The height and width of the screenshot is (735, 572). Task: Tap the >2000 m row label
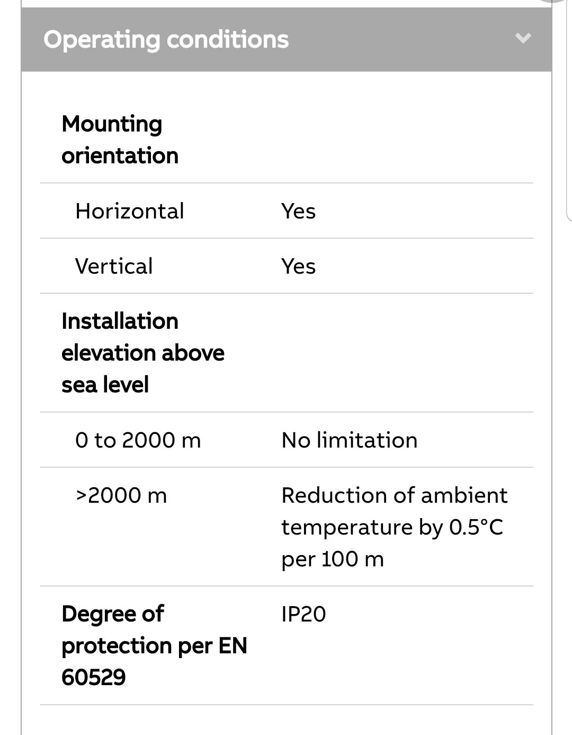(121, 495)
